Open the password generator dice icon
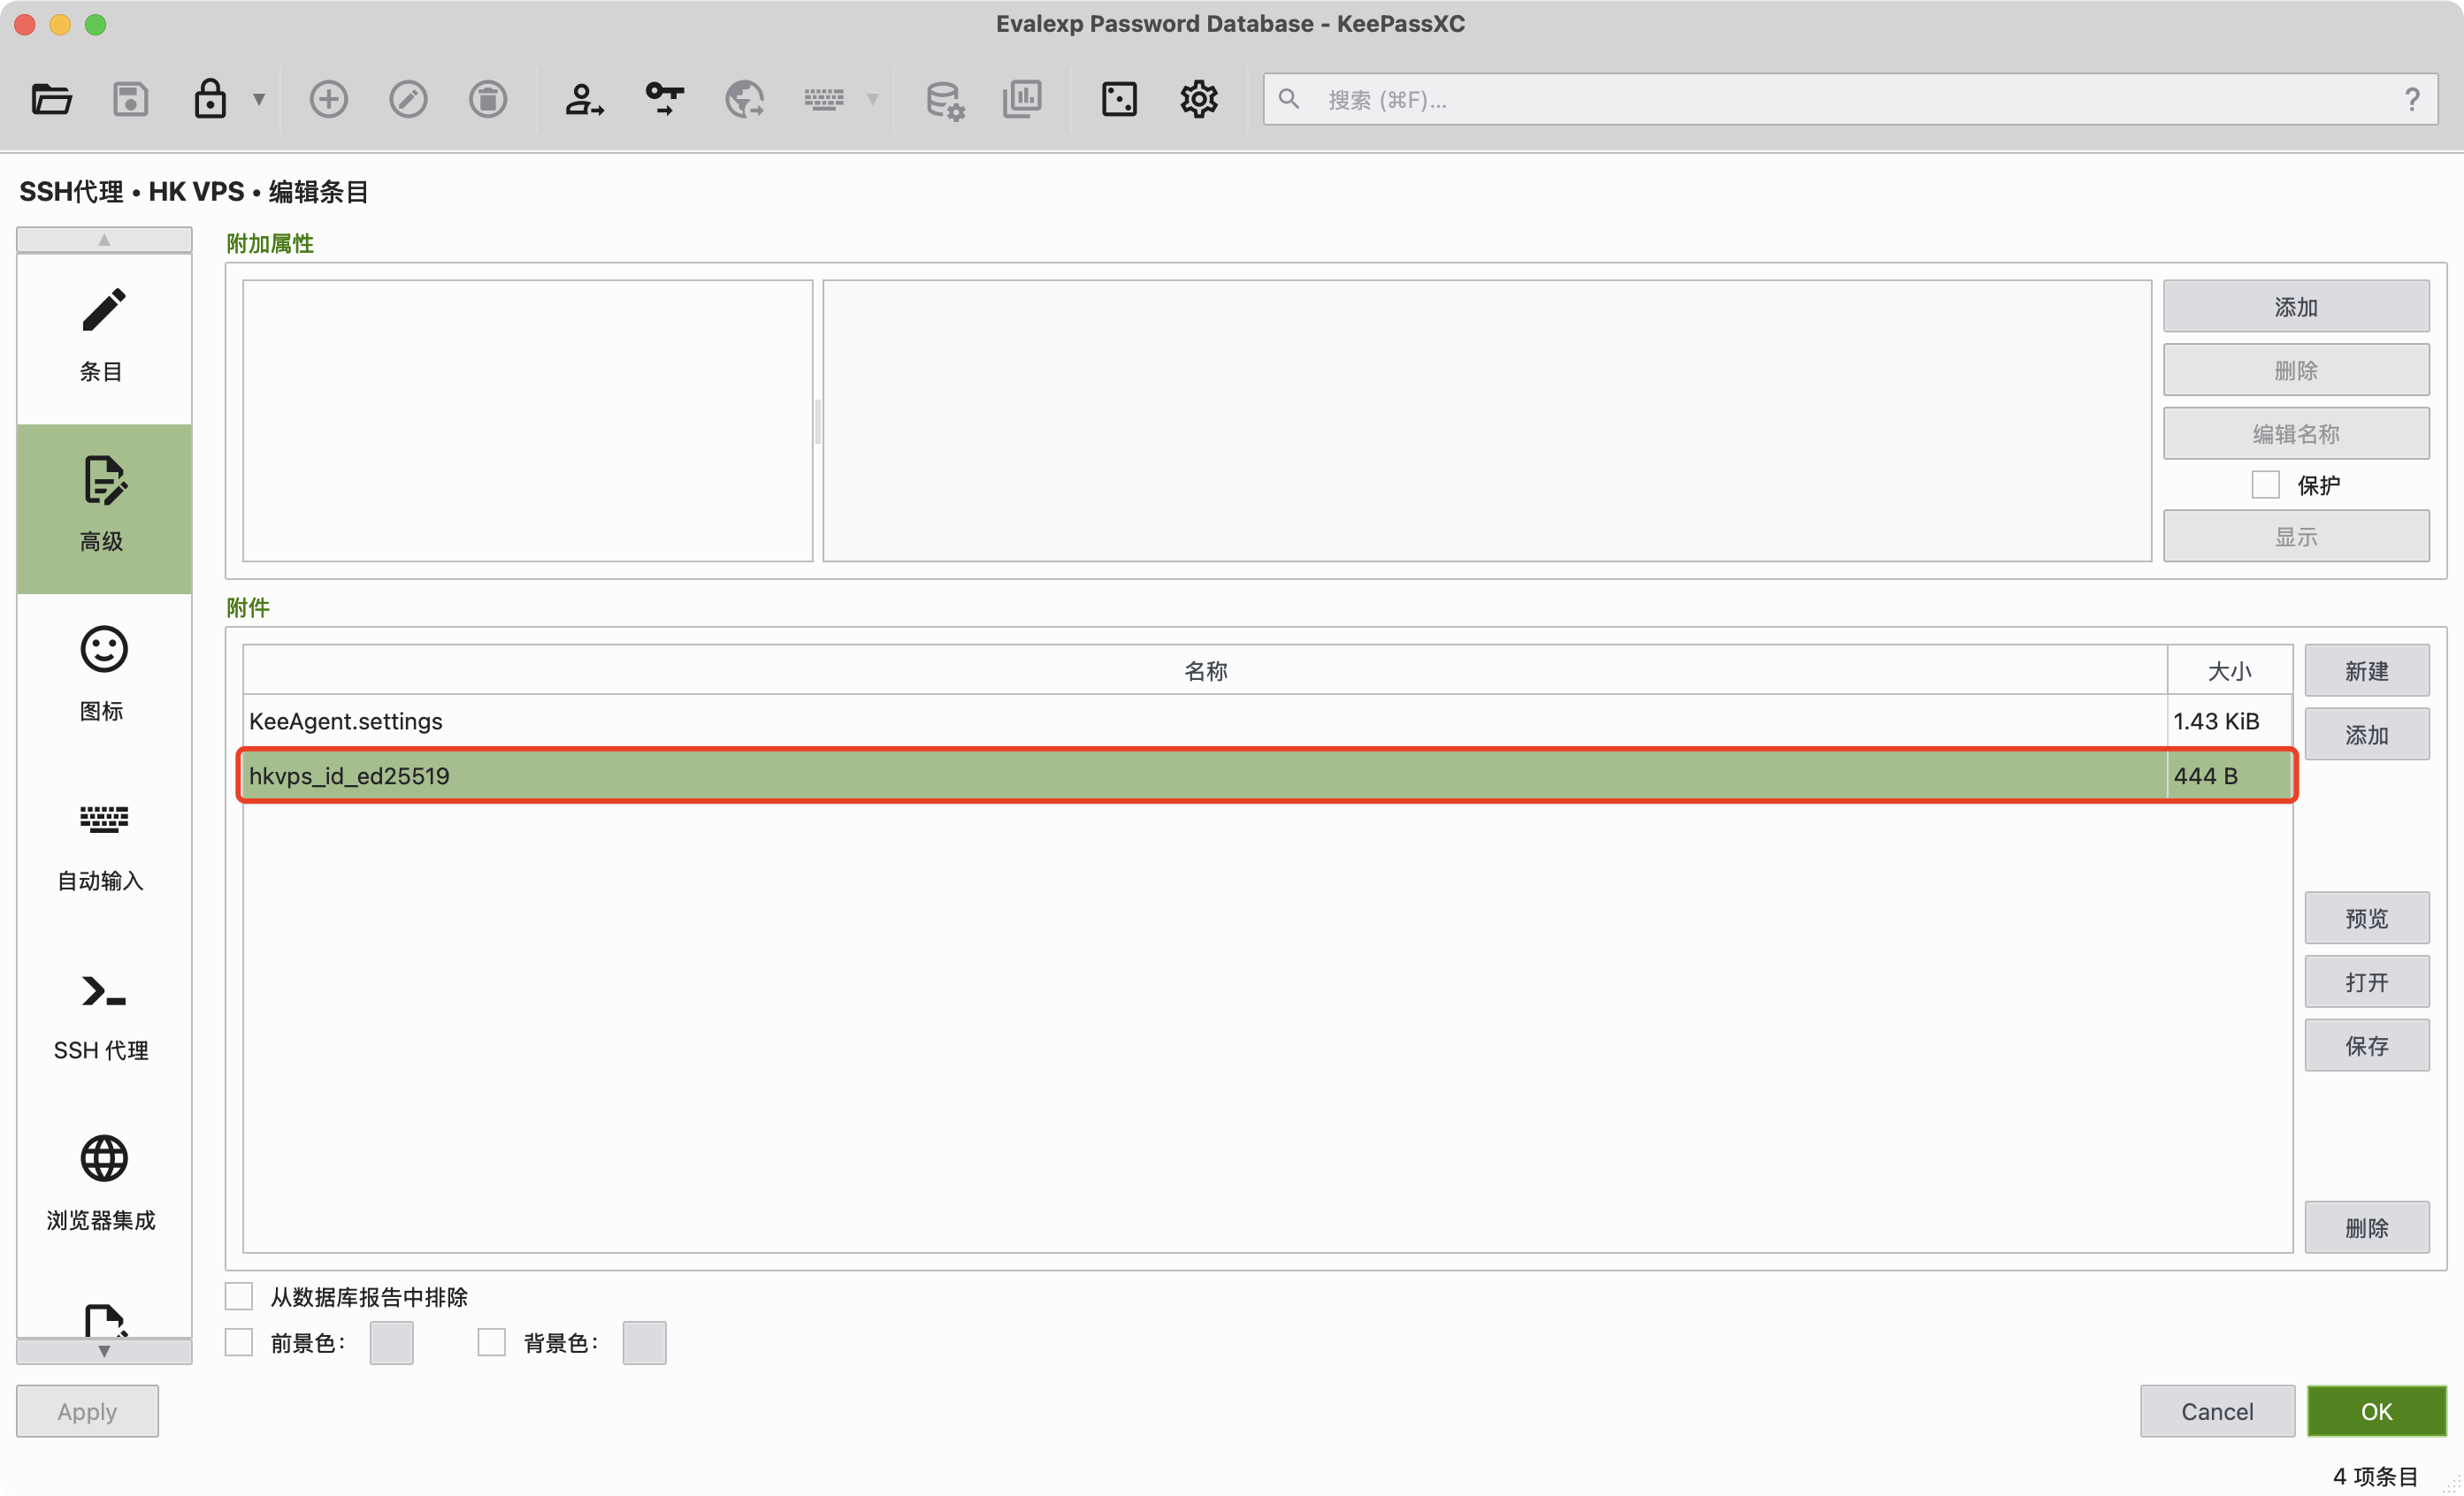Viewport: 2464px width, 1496px height. pyautogui.click(x=1119, y=99)
